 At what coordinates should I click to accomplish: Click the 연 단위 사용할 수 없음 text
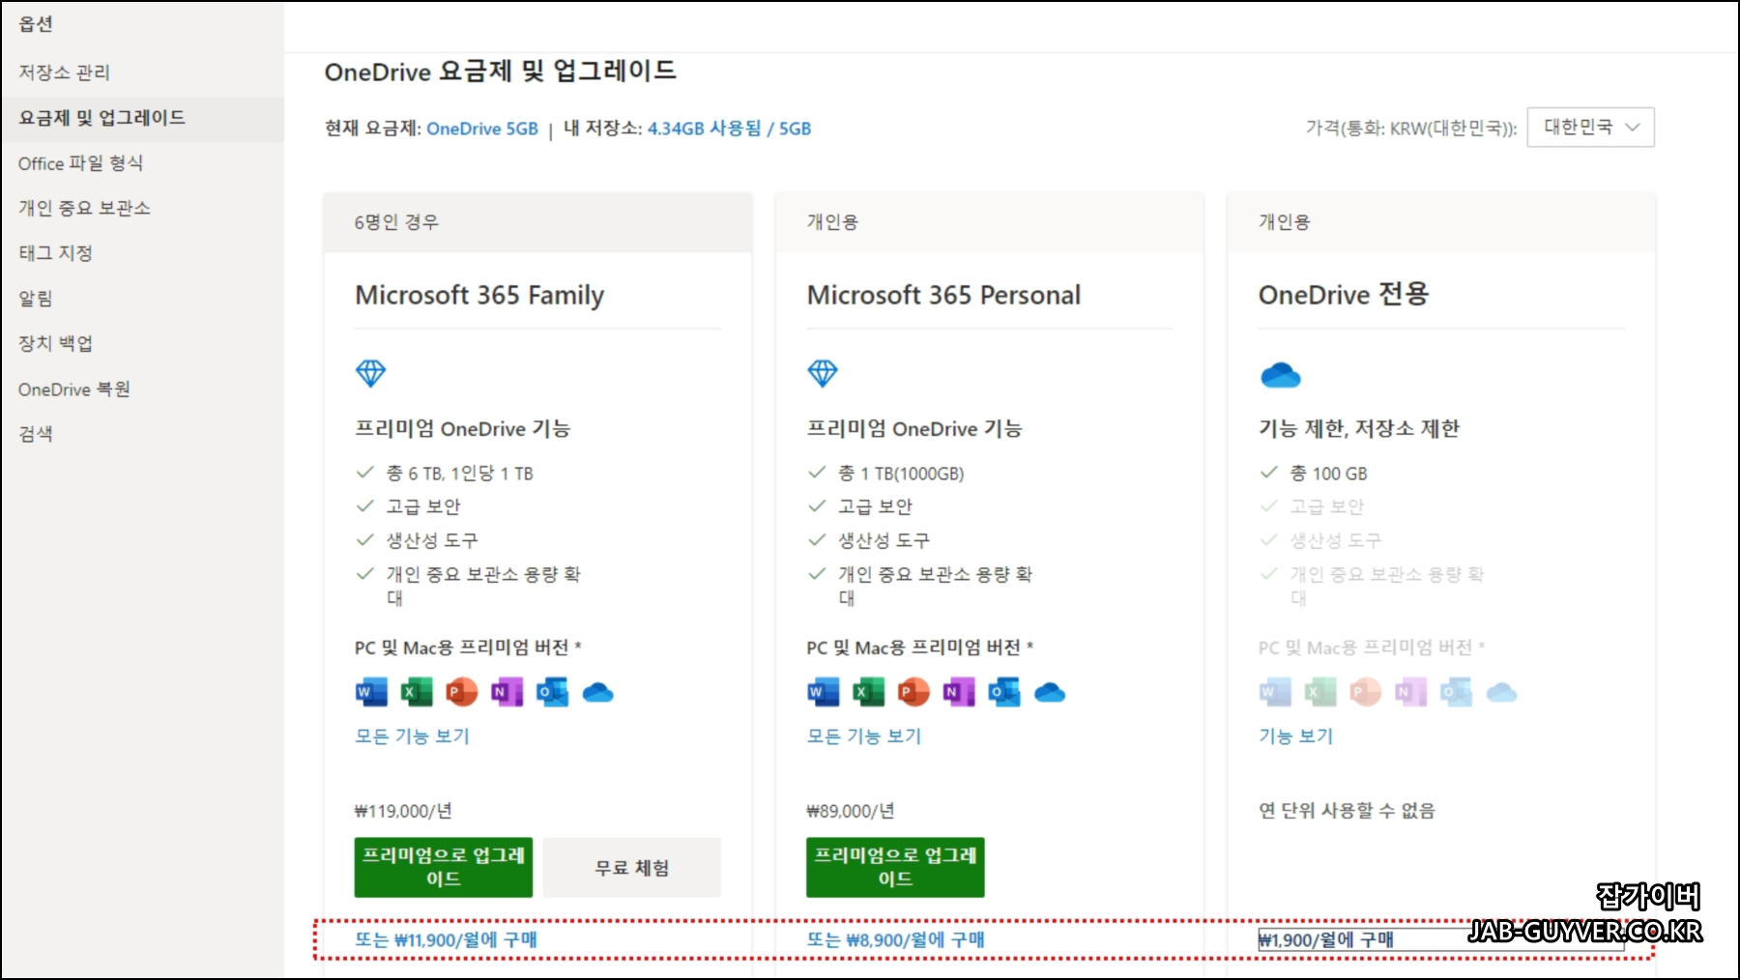1348,810
